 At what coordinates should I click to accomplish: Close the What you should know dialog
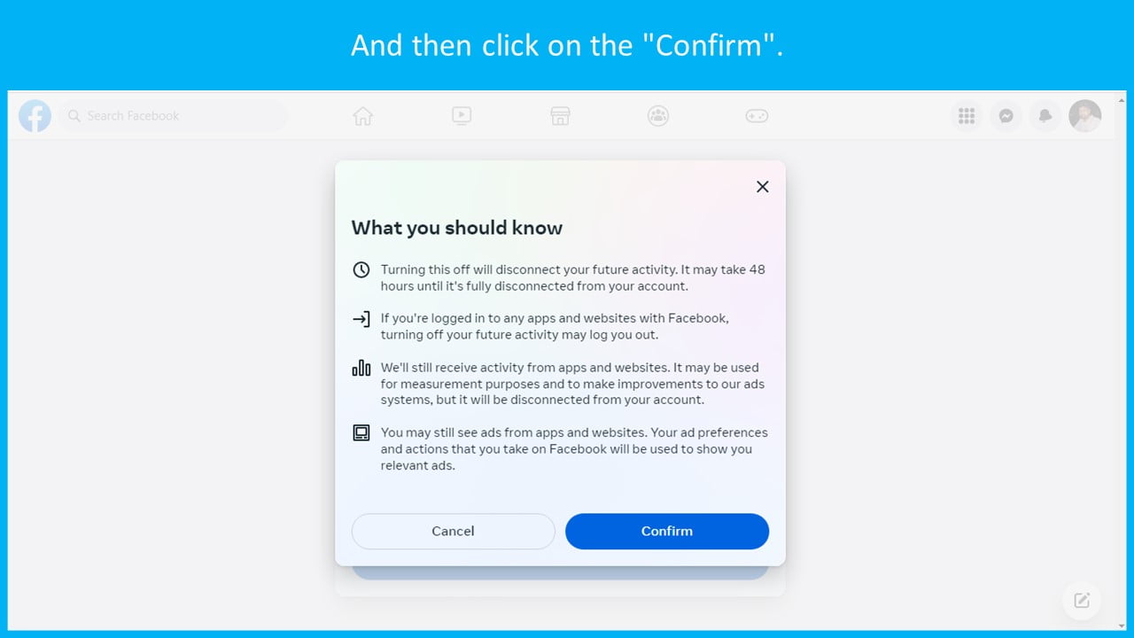(x=762, y=187)
